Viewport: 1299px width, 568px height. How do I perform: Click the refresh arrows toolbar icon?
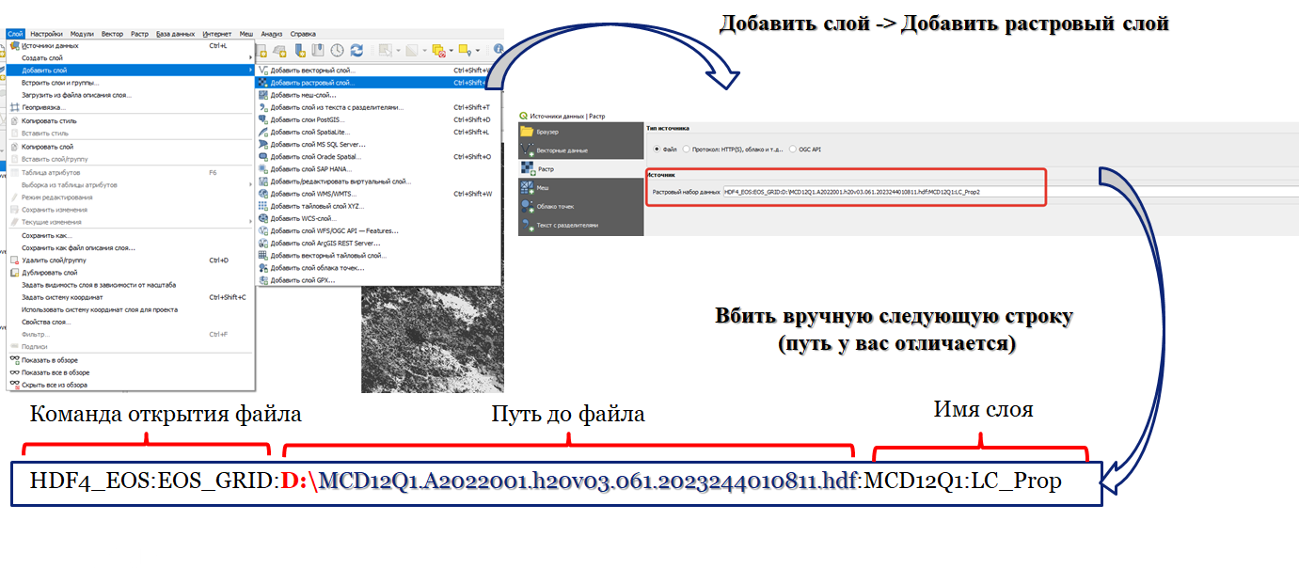pyautogui.click(x=356, y=50)
